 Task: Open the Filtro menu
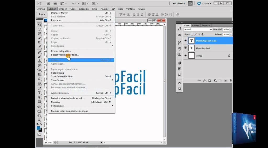click(95, 9)
